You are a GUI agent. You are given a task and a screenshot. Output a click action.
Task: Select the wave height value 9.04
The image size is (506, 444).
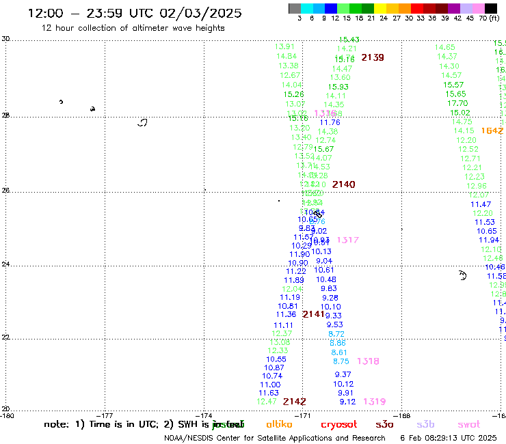point(324,261)
